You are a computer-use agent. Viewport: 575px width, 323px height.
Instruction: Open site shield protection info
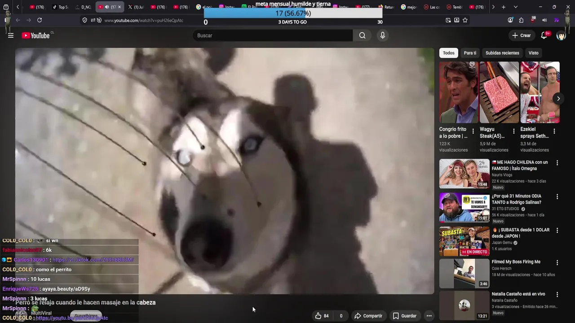tap(84, 20)
